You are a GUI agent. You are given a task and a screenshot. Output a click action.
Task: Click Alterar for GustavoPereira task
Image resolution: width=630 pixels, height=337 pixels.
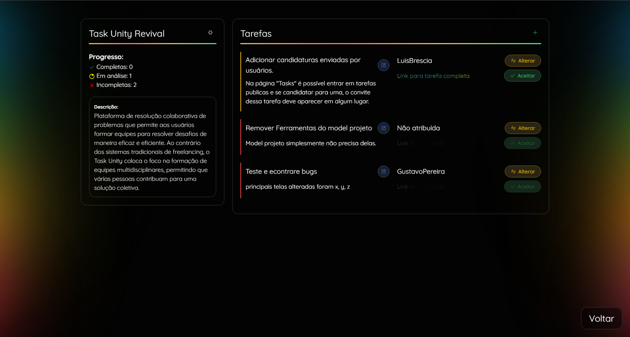coord(523,171)
